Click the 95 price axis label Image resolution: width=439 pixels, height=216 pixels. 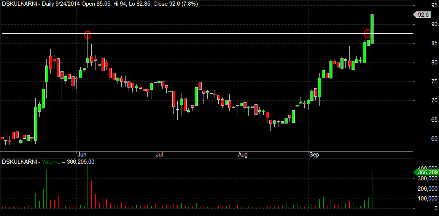point(434,5)
